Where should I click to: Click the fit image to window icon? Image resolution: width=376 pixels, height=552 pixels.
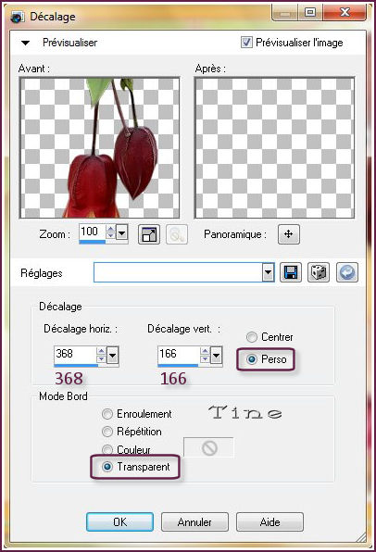coord(149,234)
